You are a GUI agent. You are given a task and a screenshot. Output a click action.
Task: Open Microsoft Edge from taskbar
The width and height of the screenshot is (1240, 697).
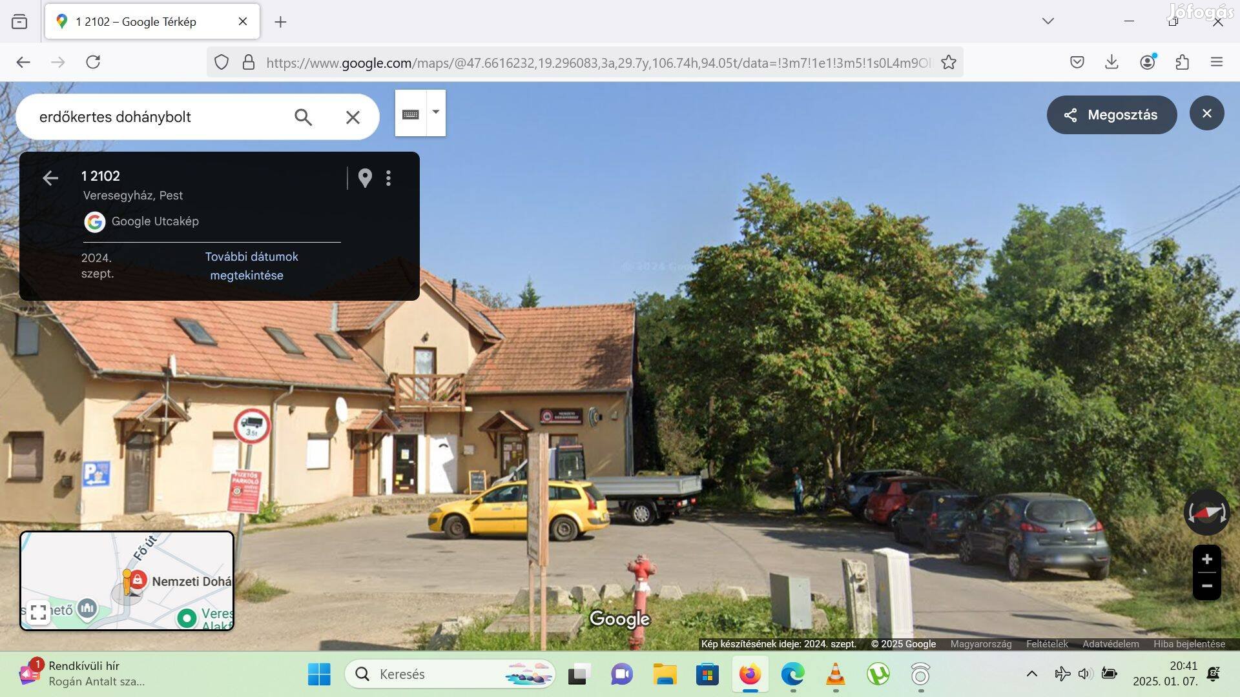tap(792, 674)
